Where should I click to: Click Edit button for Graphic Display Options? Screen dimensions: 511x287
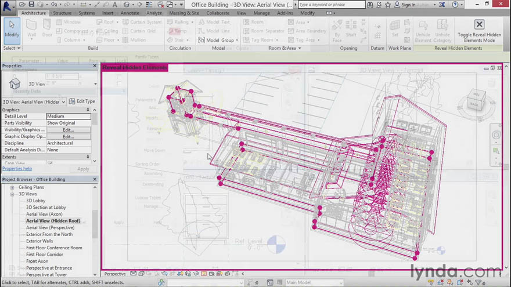pyautogui.click(x=69, y=137)
